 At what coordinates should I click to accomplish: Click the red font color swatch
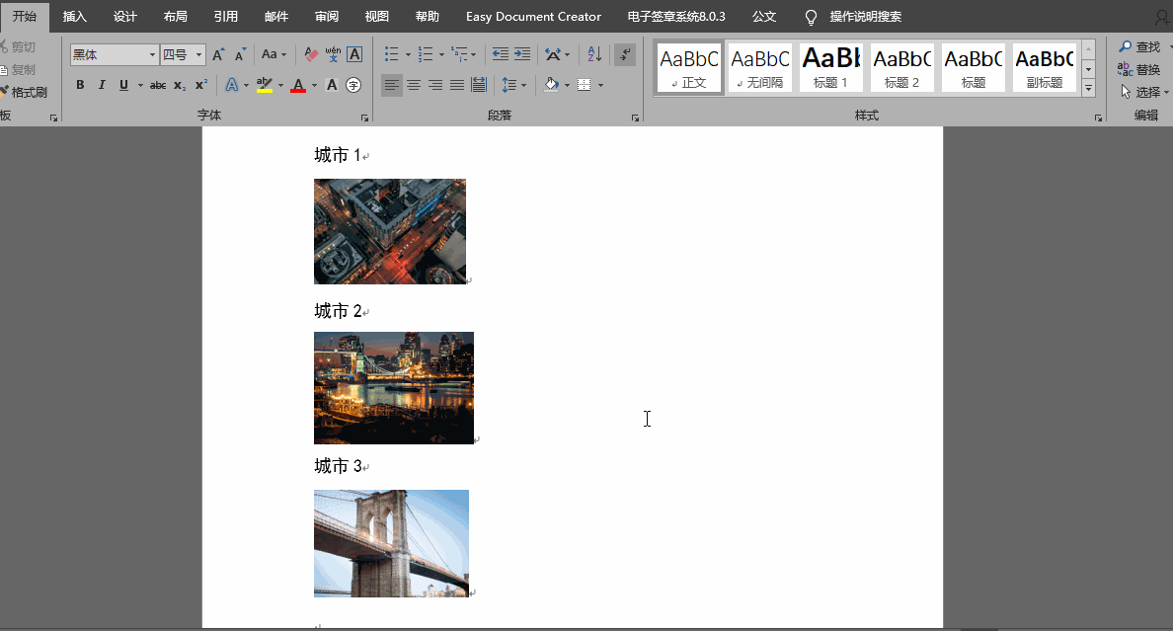298,86
